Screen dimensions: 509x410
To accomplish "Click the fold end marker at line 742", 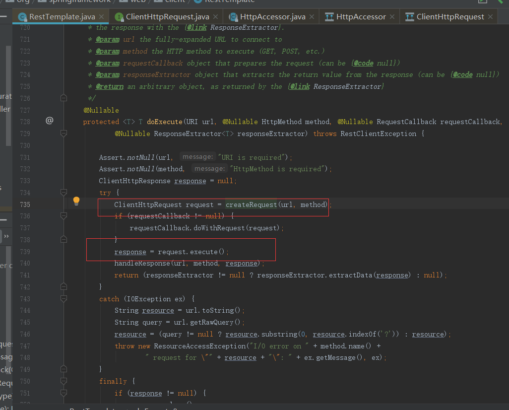I will [64, 286].
